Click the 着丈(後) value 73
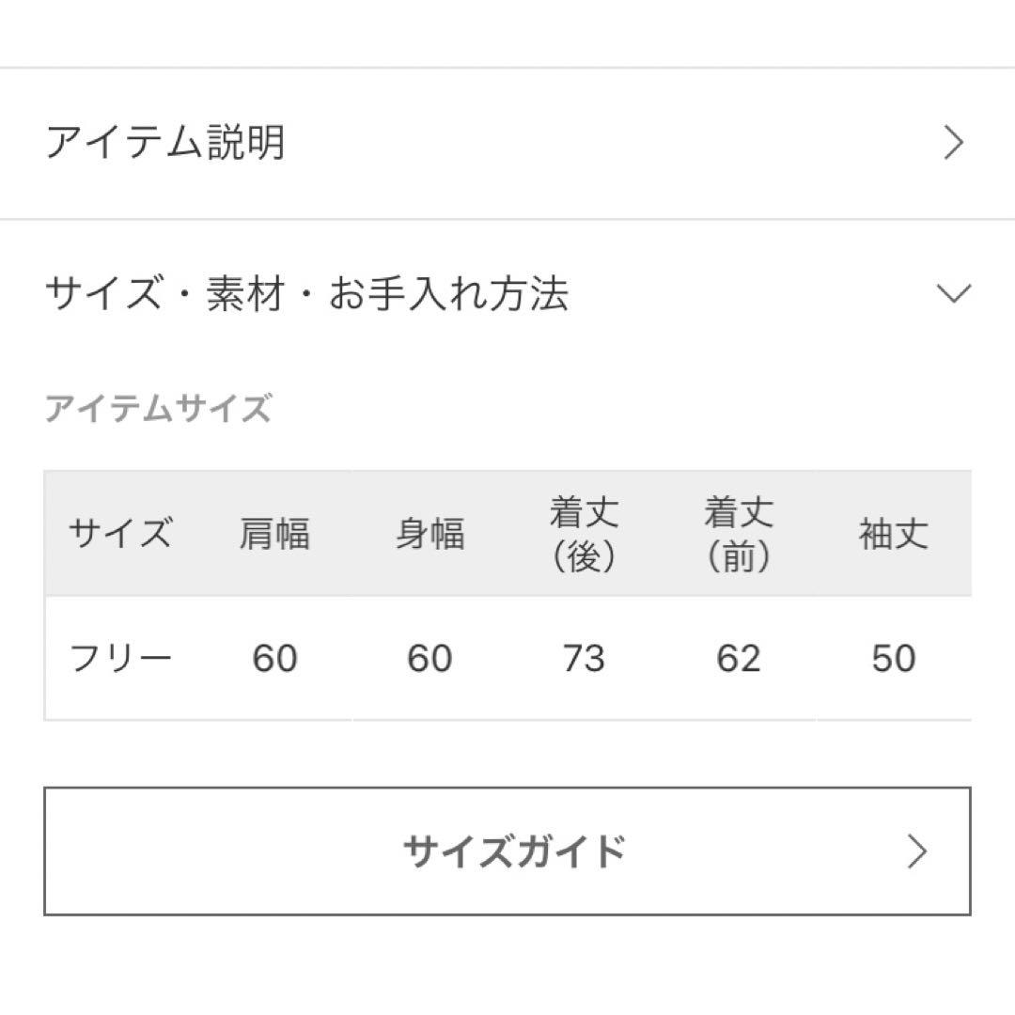Image resolution: width=1015 pixels, height=1015 pixels. [x=585, y=658]
